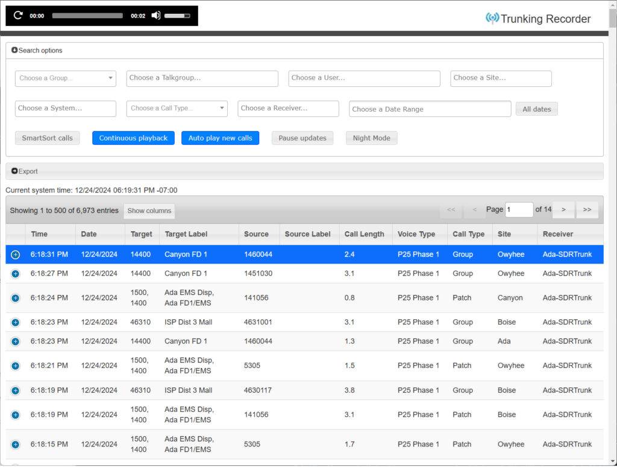Expand the 6:18:23 PM ISP Dist 3 Mall row

click(15, 322)
